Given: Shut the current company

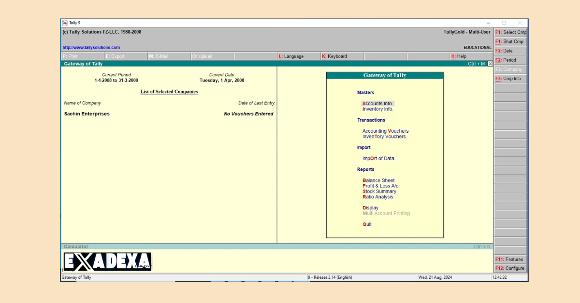Looking at the screenshot, I should [x=510, y=41].
